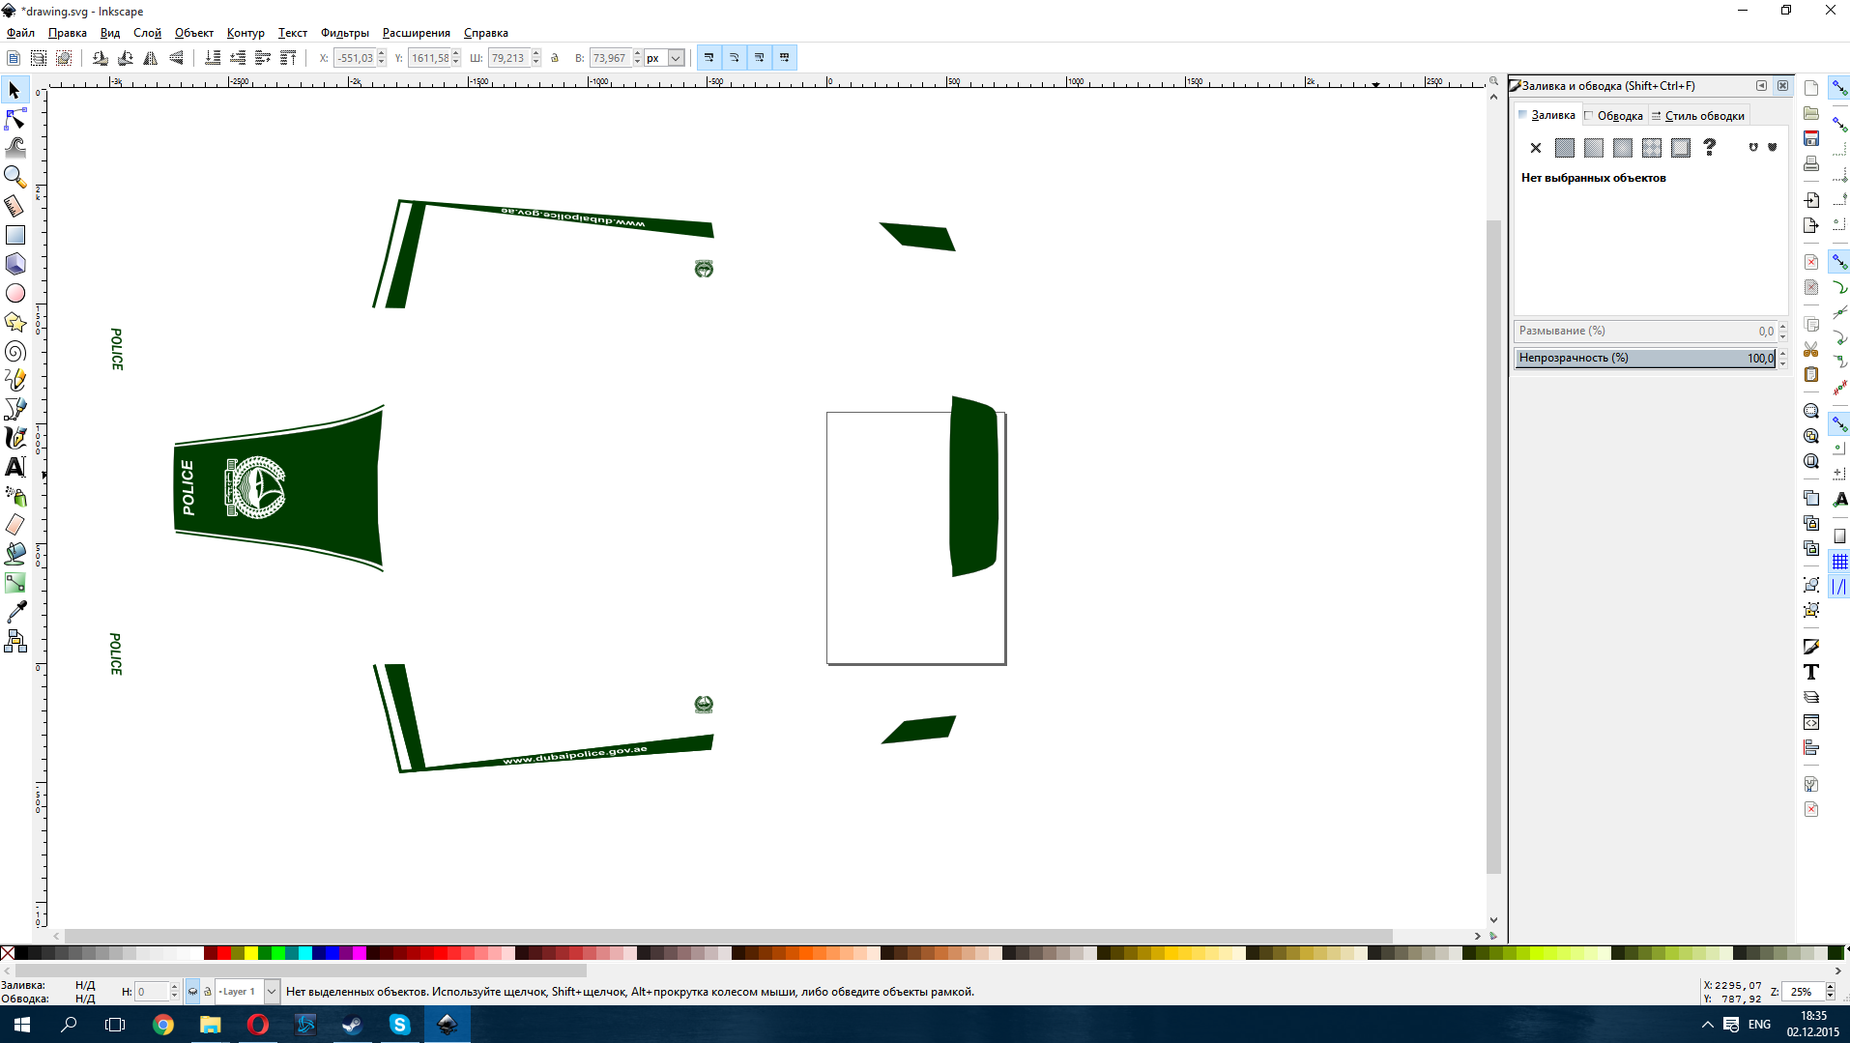Image resolution: width=1850 pixels, height=1043 pixels.
Task: Increase X coordinate spinner arrow
Action: (382, 53)
